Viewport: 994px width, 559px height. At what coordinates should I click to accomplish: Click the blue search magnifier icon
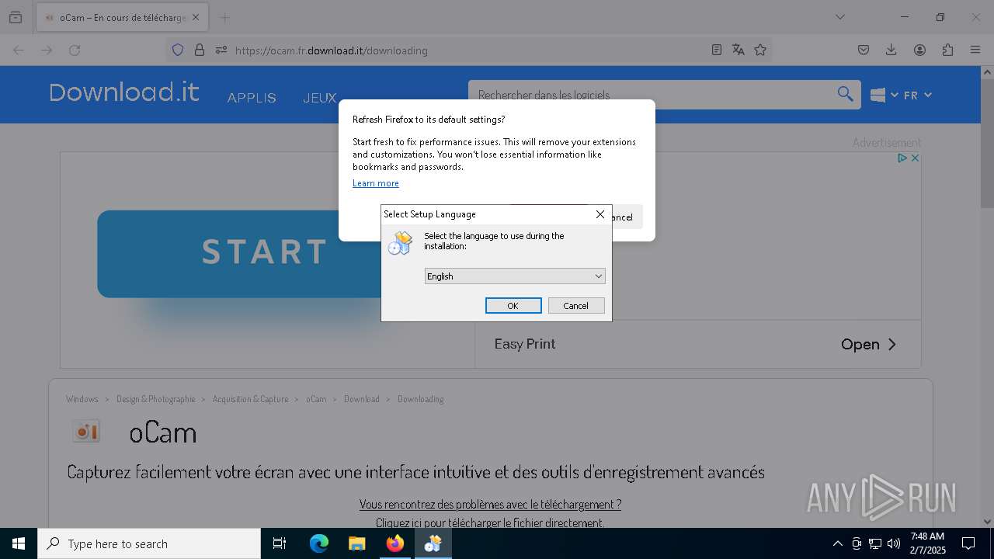click(x=845, y=94)
